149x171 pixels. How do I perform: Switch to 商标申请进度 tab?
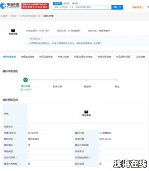9,56
